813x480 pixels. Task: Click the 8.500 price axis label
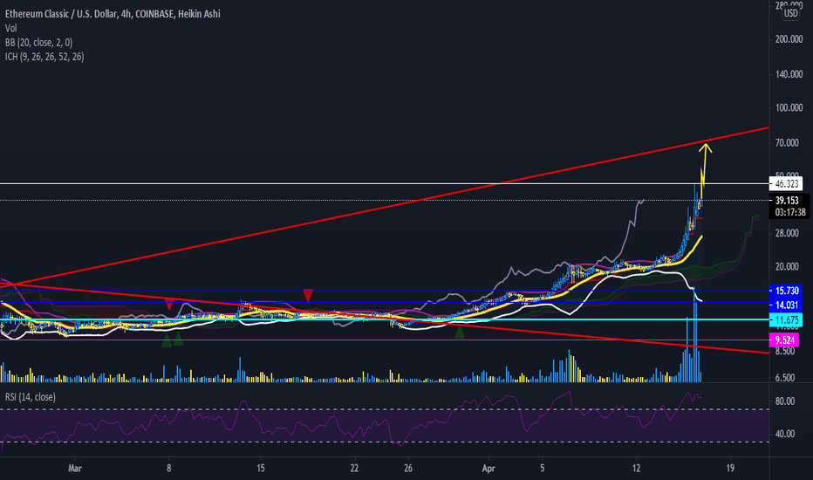[785, 352]
